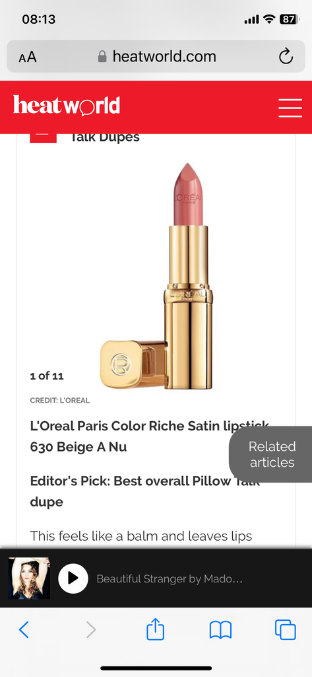Open the Safari share sheet icon
This screenshot has width=312, height=677.
click(156, 629)
